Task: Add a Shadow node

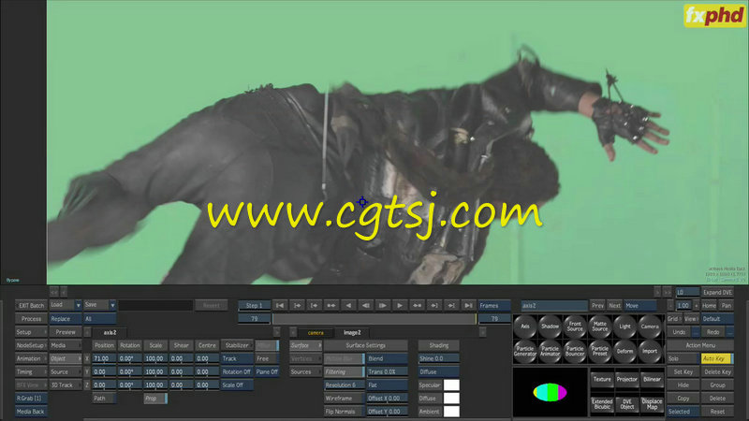Action: (550, 327)
